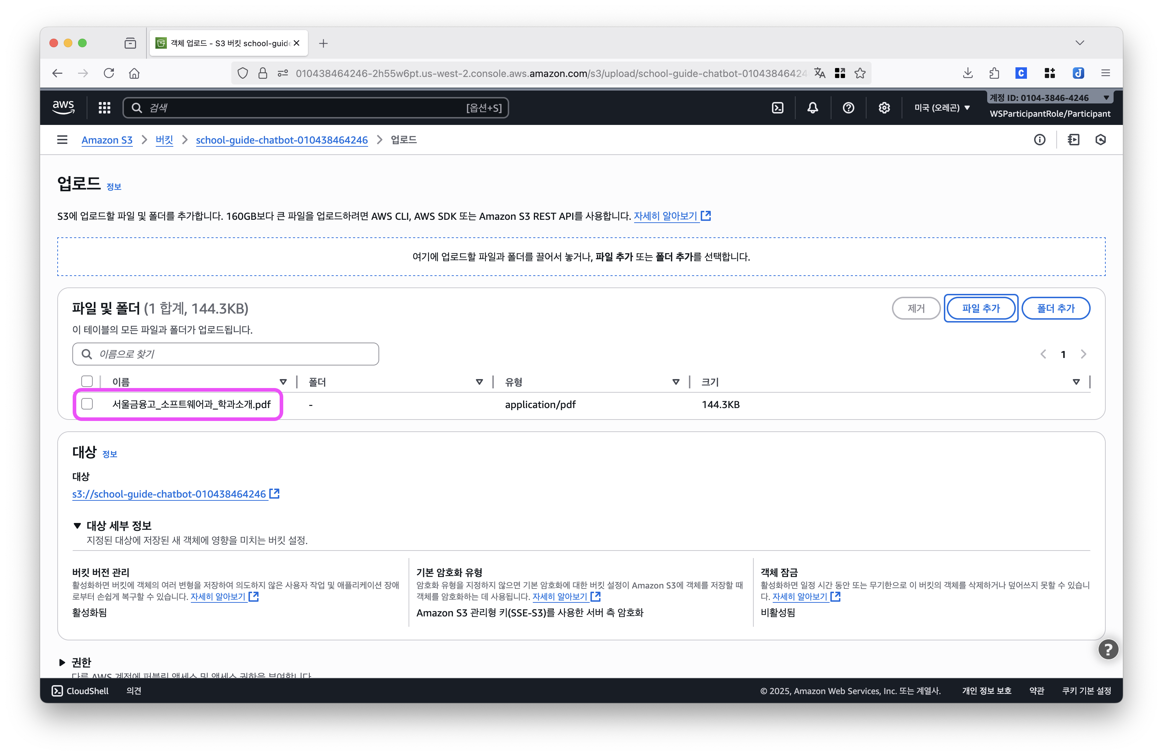The height and width of the screenshot is (756, 1163).
Task: Click the 폴더 추가 button
Action: [1056, 308]
